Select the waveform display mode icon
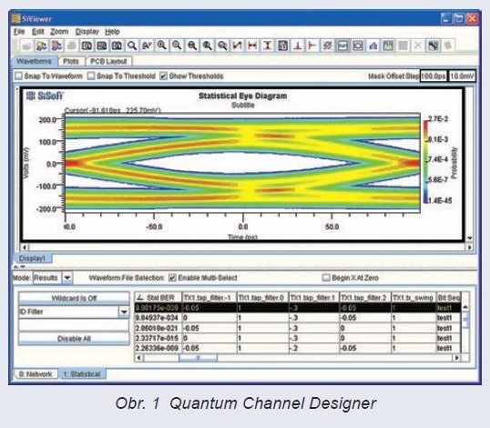Image resolution: width=490 pixels, height=428 pixels. tap(342, 46)
